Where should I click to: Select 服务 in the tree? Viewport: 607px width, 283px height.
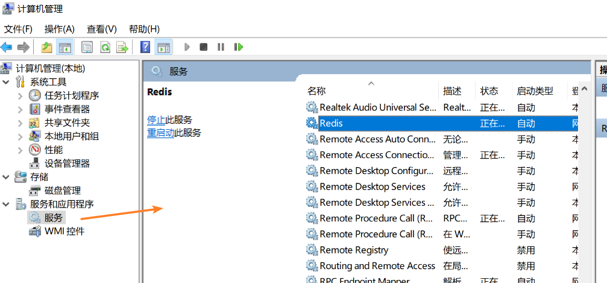[54, 218]
